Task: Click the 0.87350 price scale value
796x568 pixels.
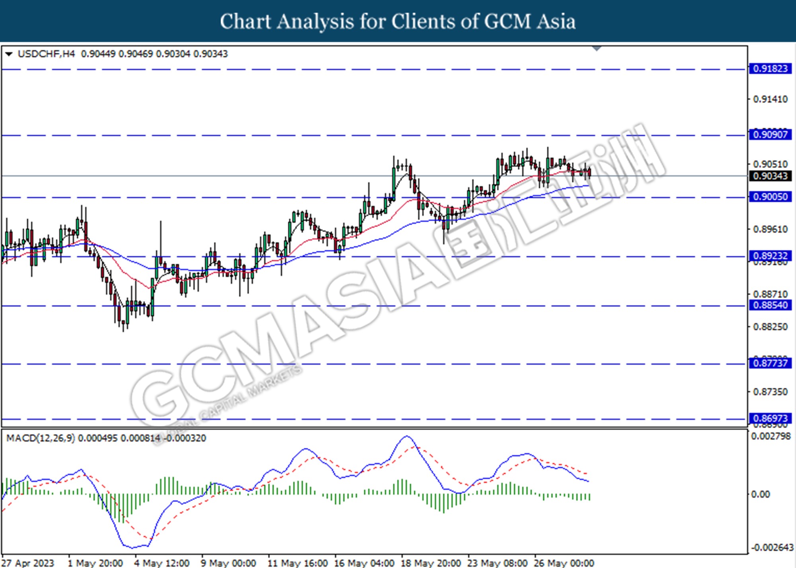Action: click(770, 392)
